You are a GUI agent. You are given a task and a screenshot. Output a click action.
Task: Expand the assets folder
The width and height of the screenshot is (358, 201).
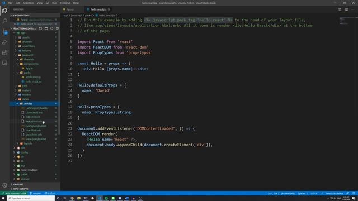[16, 37]
